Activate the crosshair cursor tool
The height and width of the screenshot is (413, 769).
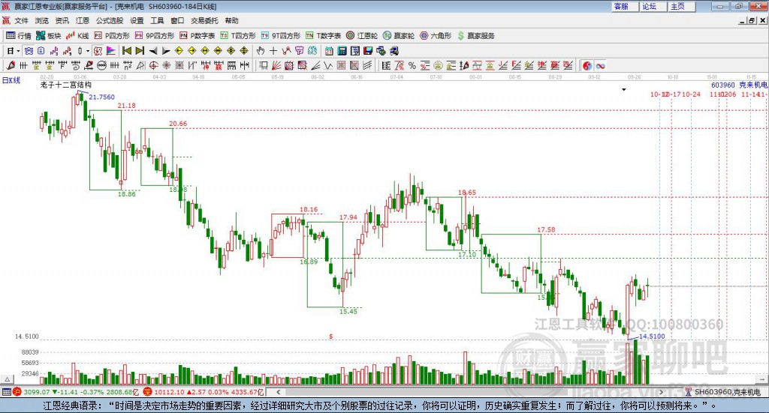273,51
